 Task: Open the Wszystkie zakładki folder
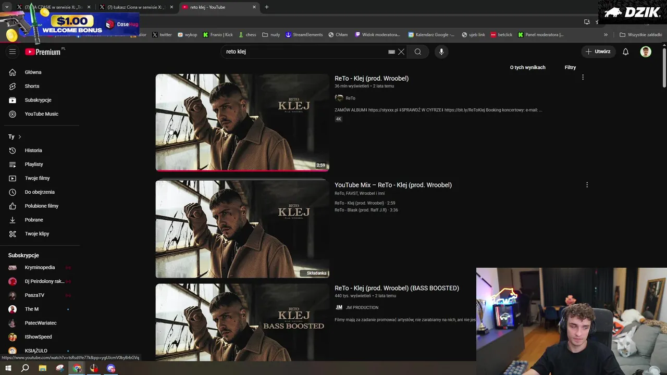pyautogui.click(x=641, y=35)
